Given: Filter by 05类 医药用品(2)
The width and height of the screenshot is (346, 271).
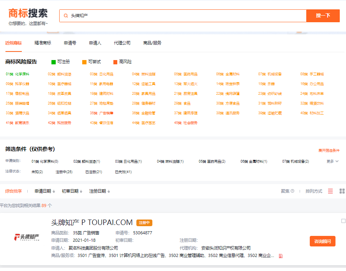Looking at the screenshot, I should point(212,161).
